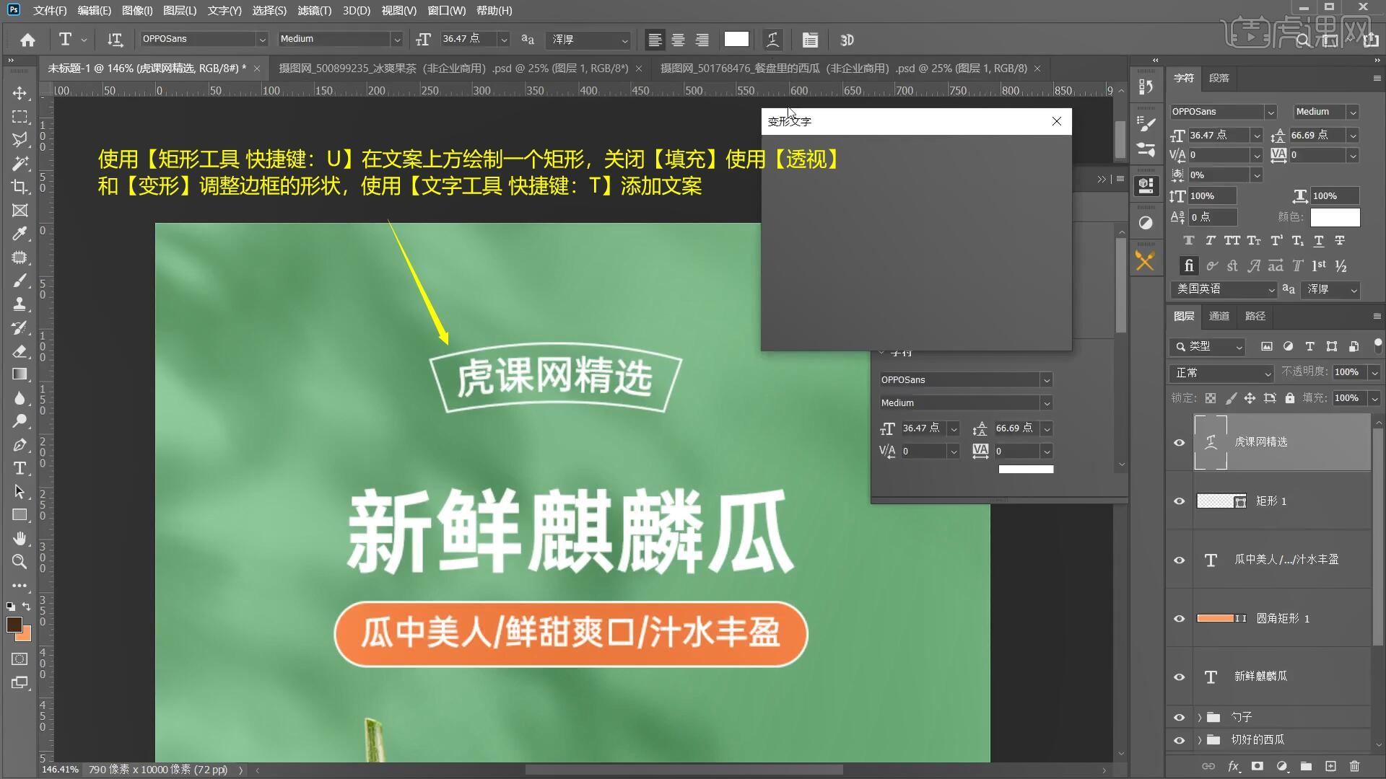This screenshot has width=1386, height=779.
Task: Click the delete layer trash icon
Action: click(1354, 766)
